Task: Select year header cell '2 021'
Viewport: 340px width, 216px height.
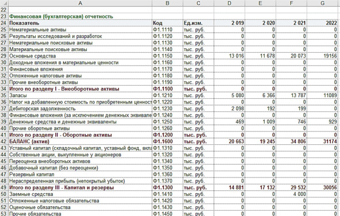Action: click(x=292, y=23)
